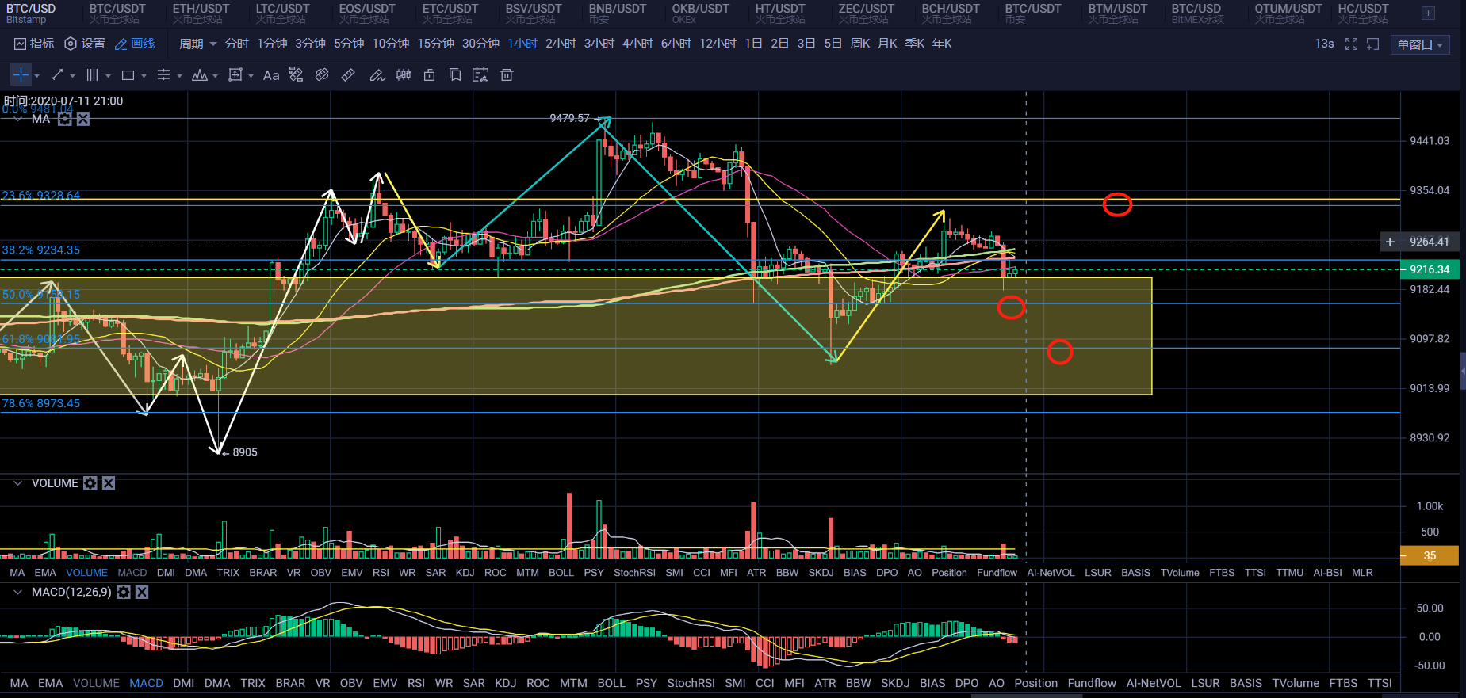The width and height of the screenshot is (1466, 698).
Task: Click the plus marker on price axis
Action: [1390, 242]
